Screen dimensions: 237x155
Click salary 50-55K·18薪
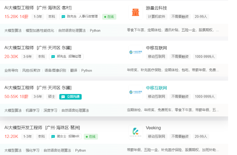[16, 97]
